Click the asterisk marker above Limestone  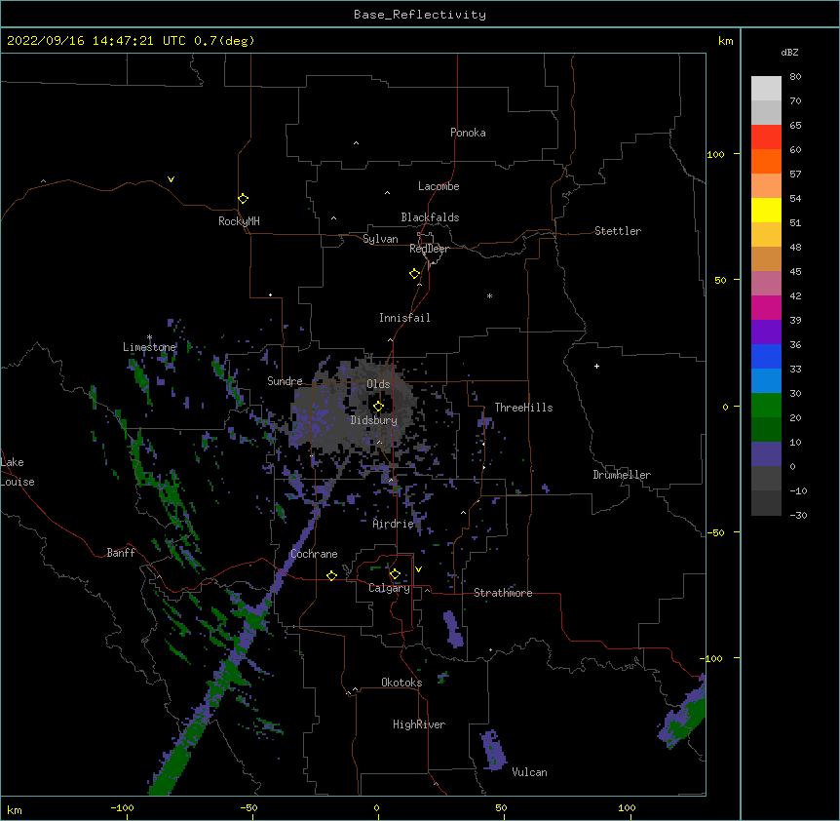pos(149,337)
